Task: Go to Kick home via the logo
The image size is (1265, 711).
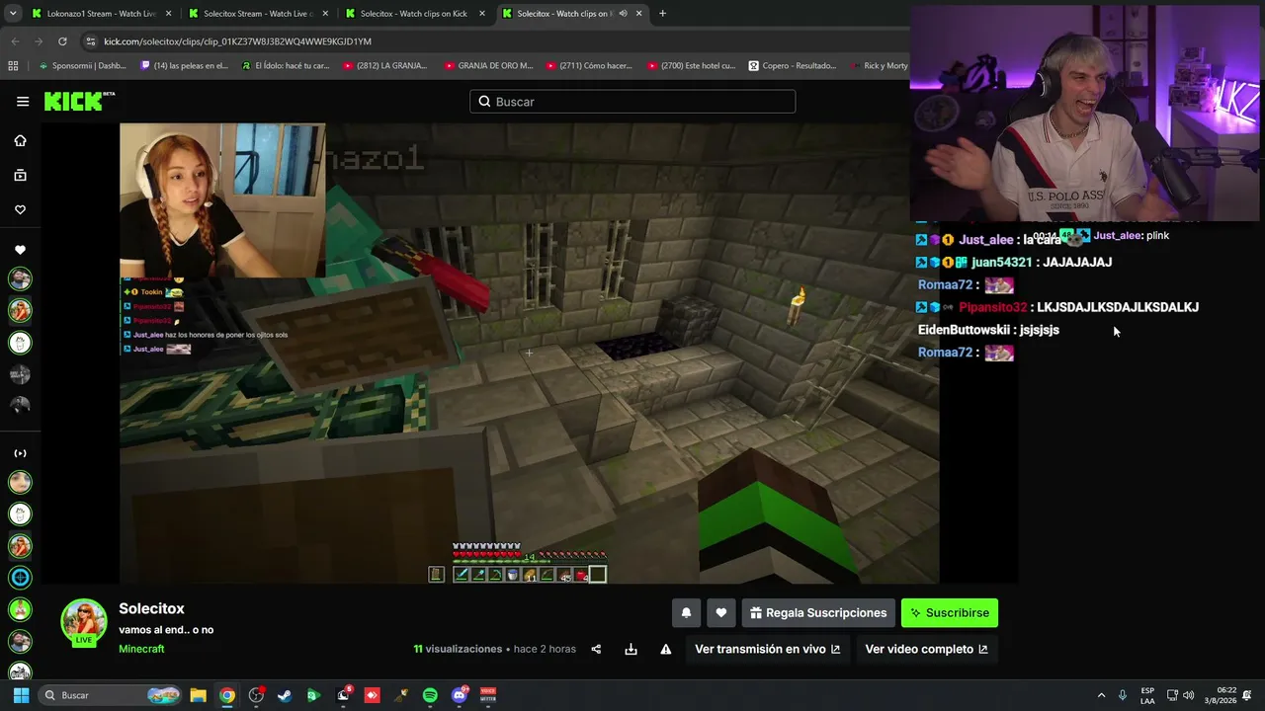Action: (x=79, y=101)
